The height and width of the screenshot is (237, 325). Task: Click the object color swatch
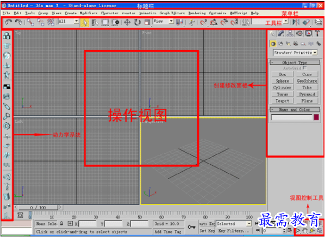pyautogui.click(x=316, y=117)
